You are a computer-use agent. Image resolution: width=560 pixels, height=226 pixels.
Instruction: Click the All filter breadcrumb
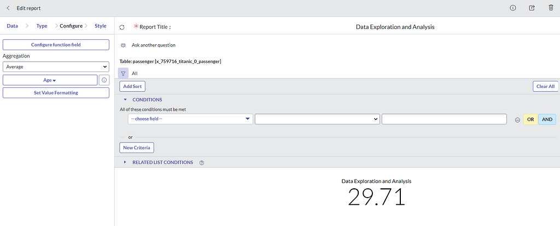[x=135, y=74]
